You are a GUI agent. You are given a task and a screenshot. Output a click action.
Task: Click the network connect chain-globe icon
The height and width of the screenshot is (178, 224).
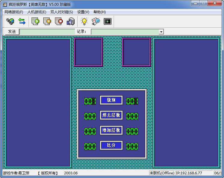[x=10, y=21]
